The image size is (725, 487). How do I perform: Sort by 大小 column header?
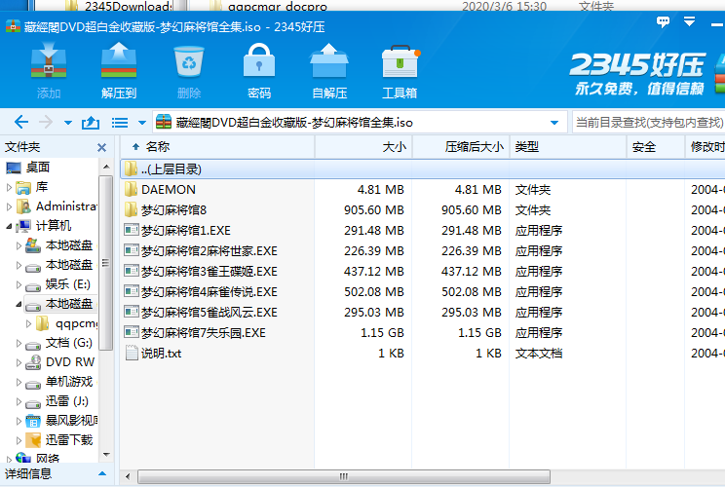(x=363, y=147)
